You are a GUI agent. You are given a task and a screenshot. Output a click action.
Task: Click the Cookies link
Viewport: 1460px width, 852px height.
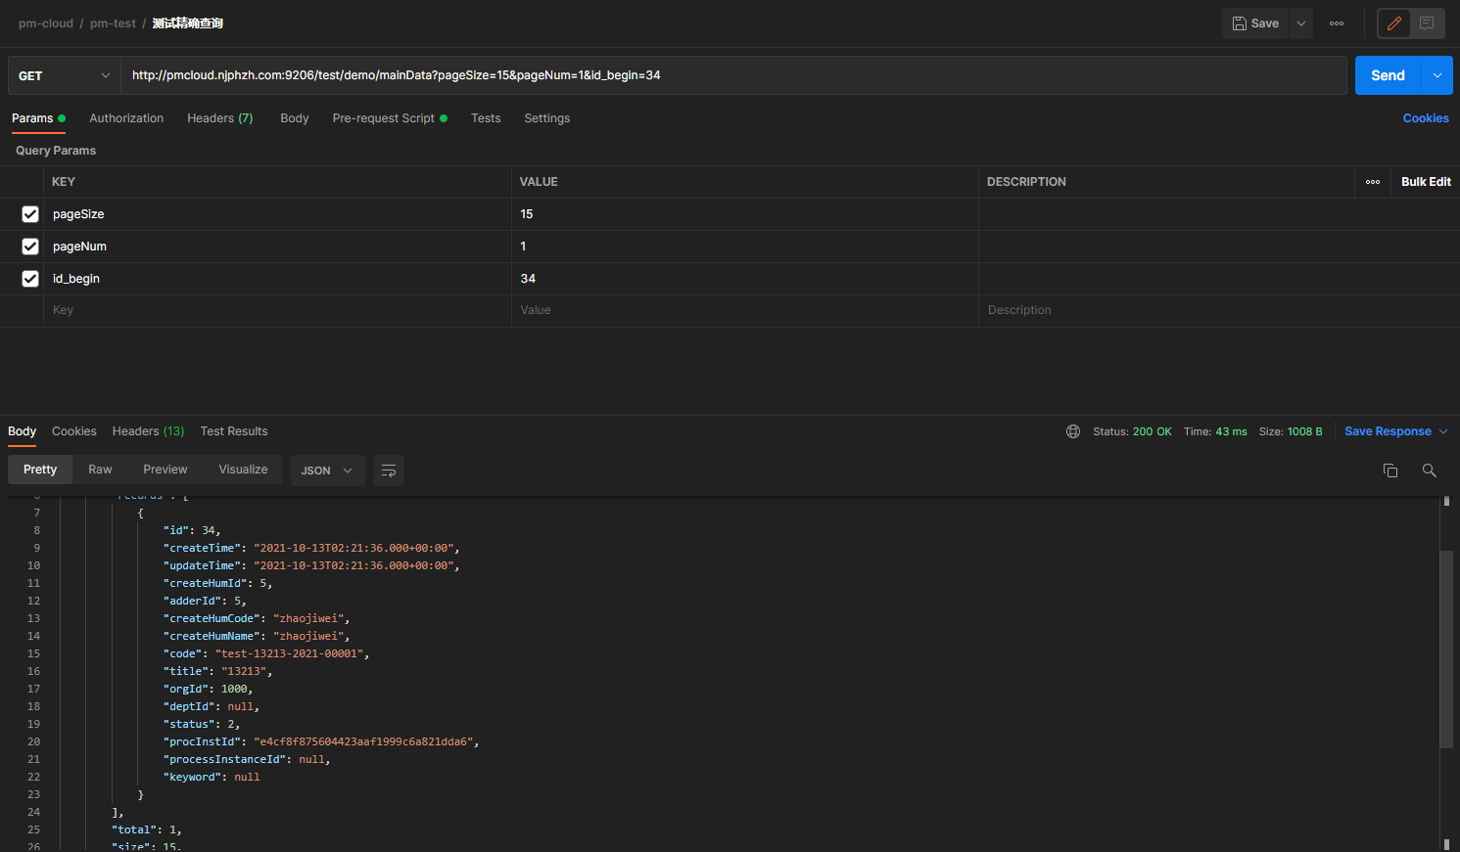pos(1425,118)
